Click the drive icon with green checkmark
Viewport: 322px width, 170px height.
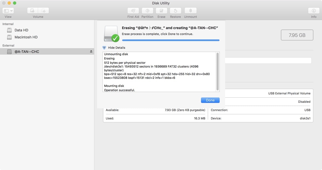point(111,34)
